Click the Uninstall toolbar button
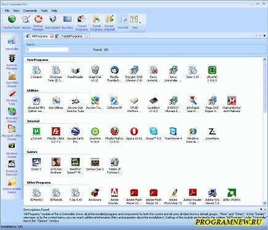The image size is (268, 230). pyautogui.click(x=123, y=22)
